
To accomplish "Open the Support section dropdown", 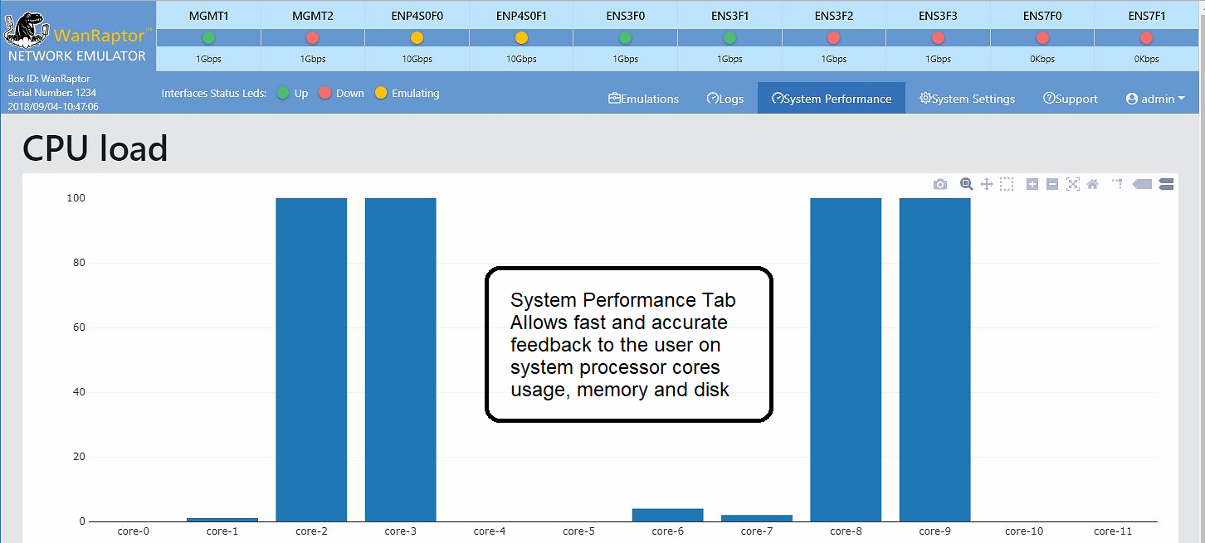I will pos(1071,98).
